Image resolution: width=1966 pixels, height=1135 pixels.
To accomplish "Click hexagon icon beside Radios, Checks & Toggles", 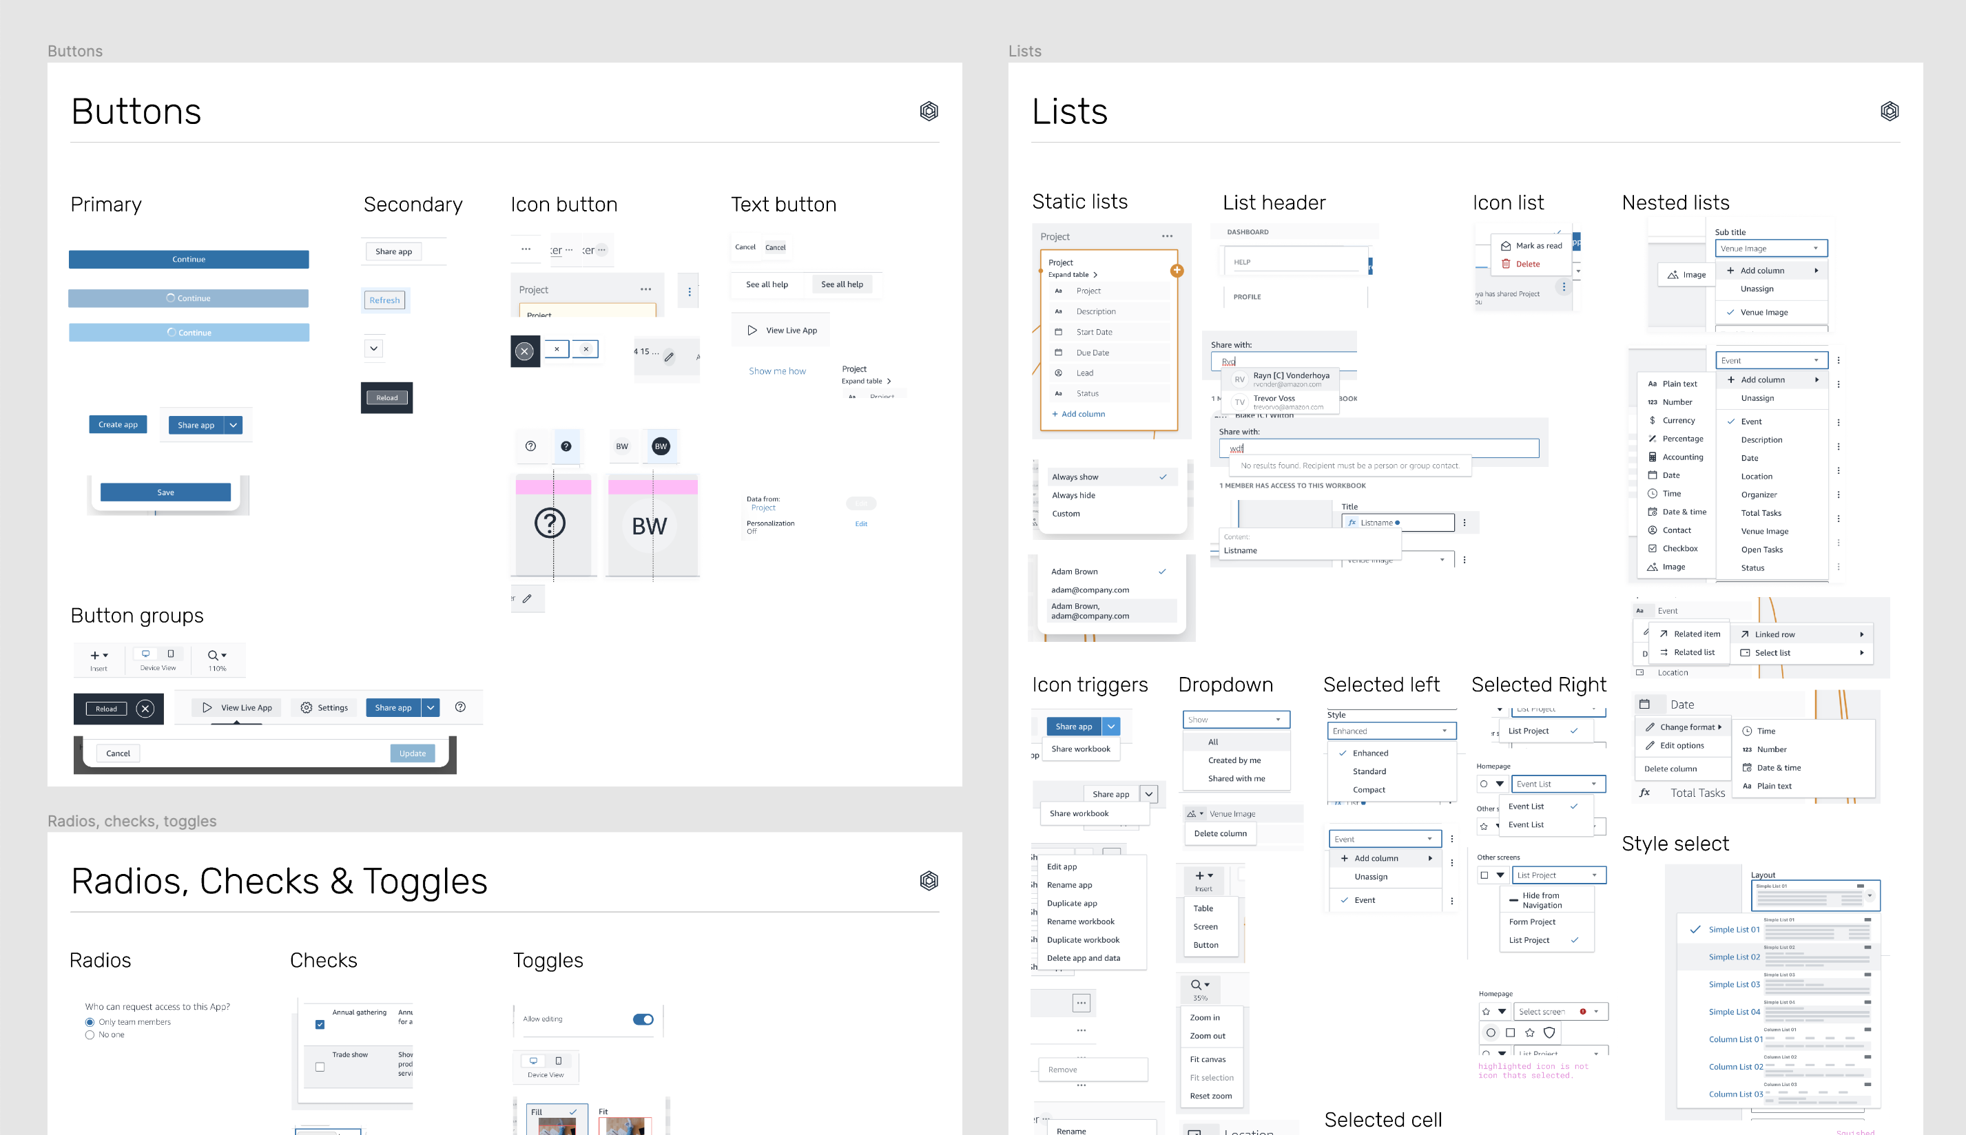I will (x=929, y=881).
